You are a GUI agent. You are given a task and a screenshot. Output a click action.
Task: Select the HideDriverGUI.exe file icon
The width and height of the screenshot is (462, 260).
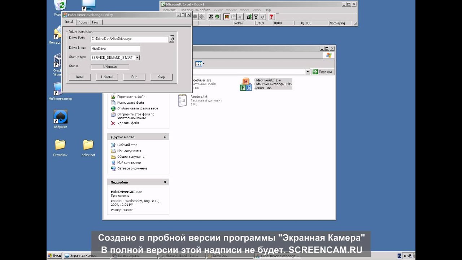pos(246,84)
